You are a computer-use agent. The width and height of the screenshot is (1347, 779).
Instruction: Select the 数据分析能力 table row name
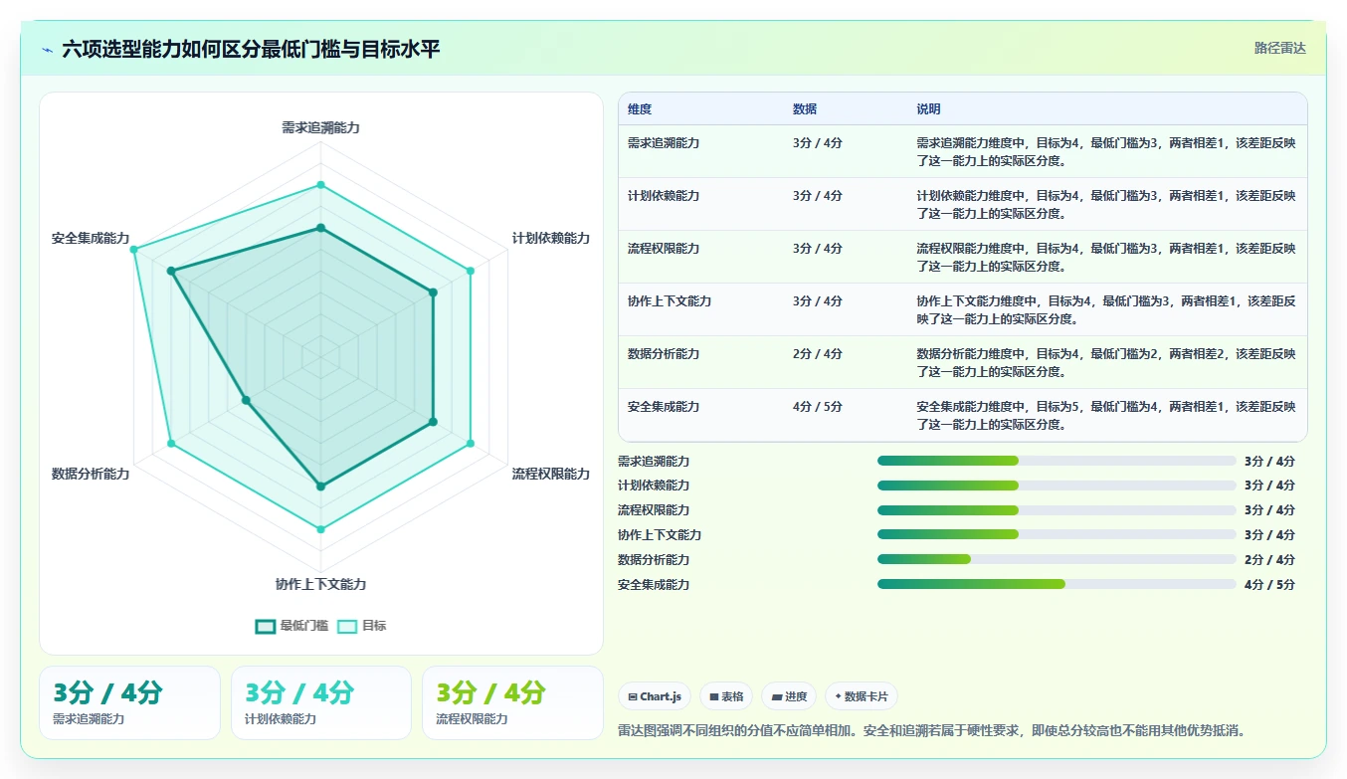[664, 354]
